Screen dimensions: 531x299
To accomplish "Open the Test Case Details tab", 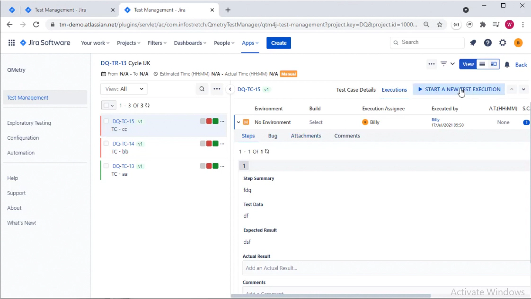I will pos(355,90).
